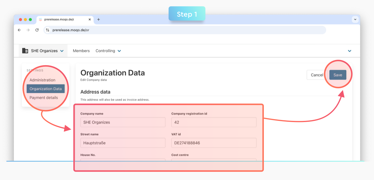The image size is (374, 180).
Task: Click the tab favicon of moqo page
Action: tap(40, 20)
